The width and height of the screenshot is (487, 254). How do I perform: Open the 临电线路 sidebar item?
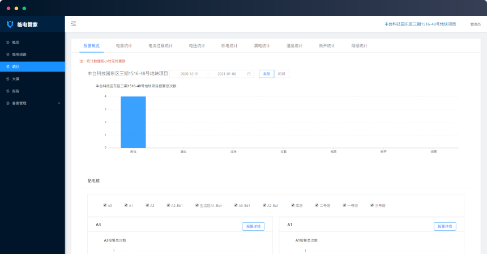pyautogui.click(x=32, y=54)
